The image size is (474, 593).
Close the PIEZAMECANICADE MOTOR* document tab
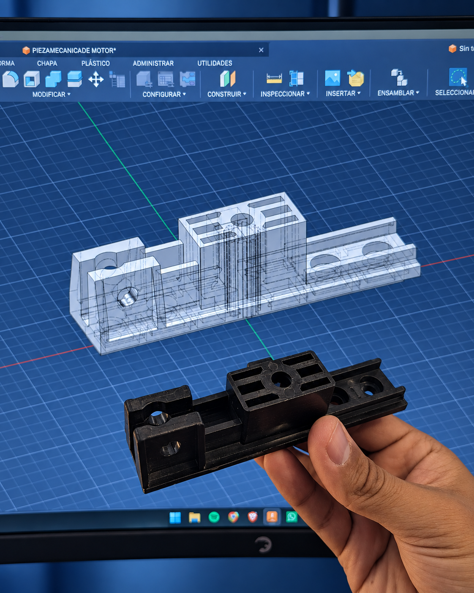point(261,50)
